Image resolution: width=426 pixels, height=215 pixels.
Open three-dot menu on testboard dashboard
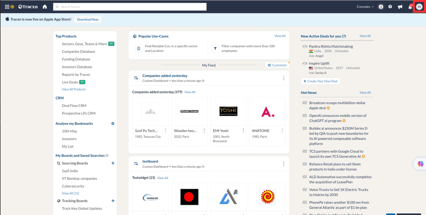(x=284, y=164)
